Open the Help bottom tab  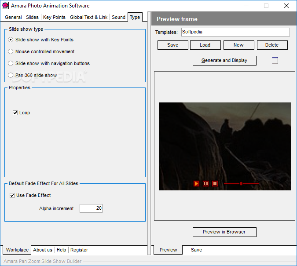61,250
